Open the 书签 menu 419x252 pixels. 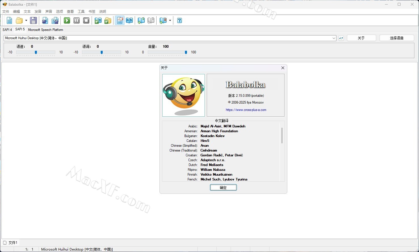pyautogui.click(x=92, y=12)
